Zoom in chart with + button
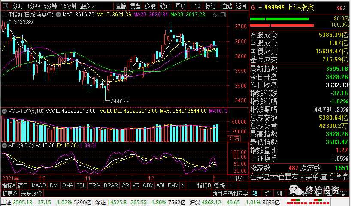Image resolution: width=351 pixels, height=206 pixels. (233, 185)
